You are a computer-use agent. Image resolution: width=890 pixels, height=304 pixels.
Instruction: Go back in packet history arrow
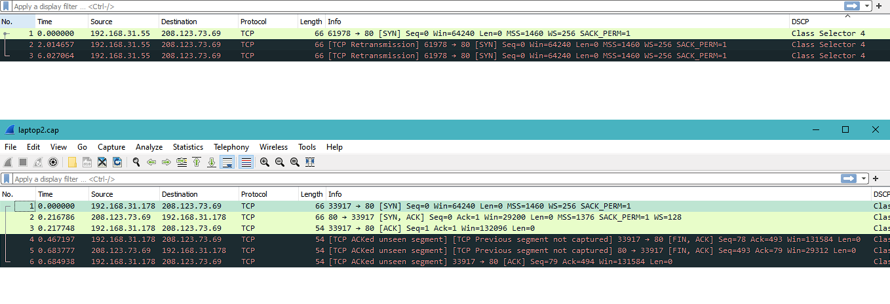pyautogui.click(x=151, y=162)
